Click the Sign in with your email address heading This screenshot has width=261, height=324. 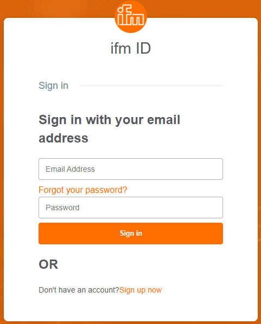click(109, 129)
